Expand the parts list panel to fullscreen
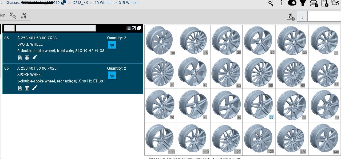This screenshot has height=159, width=341. pyautogui.click(x=134, y=28)
